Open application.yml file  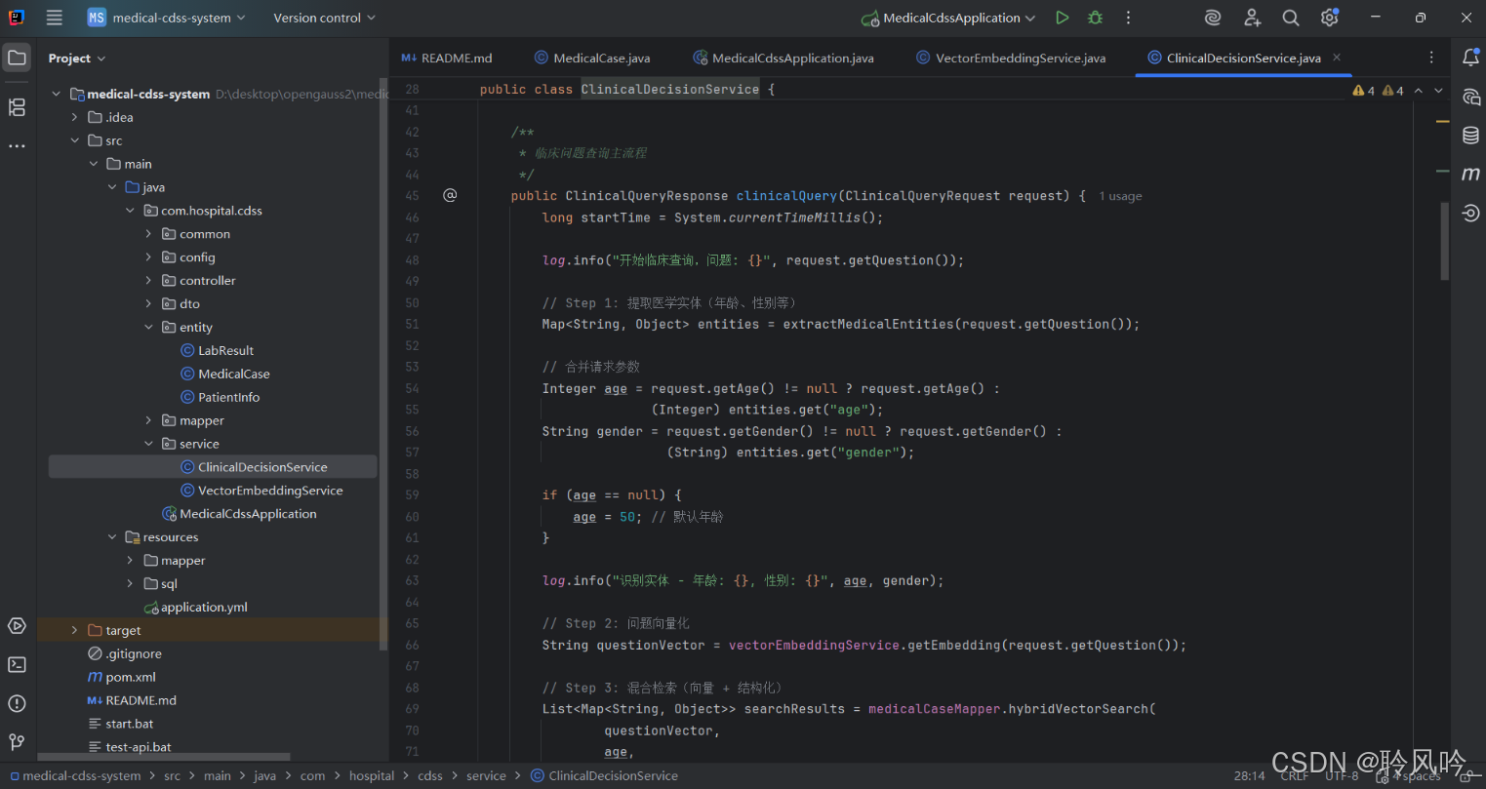(x=195, y=608)
